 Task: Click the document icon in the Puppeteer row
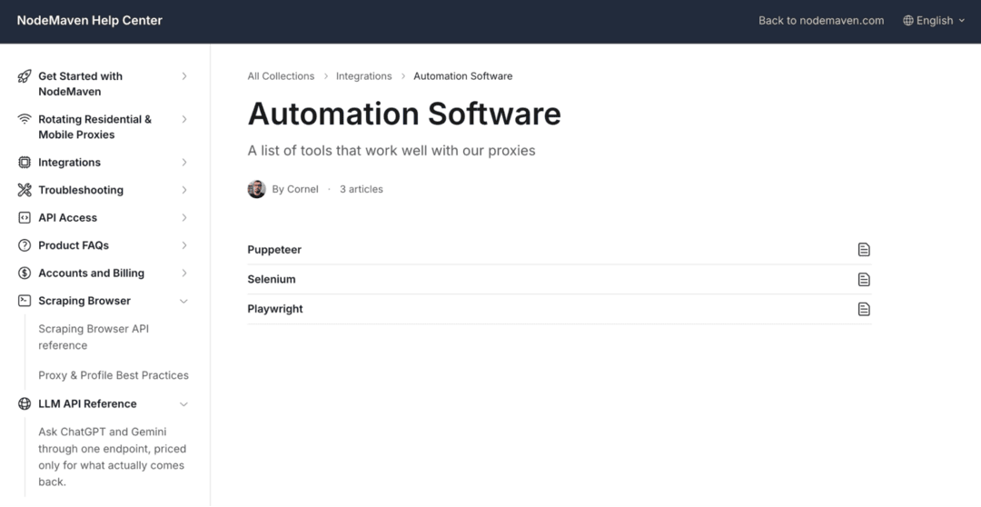pyautogui.click(x=864, y=250)
